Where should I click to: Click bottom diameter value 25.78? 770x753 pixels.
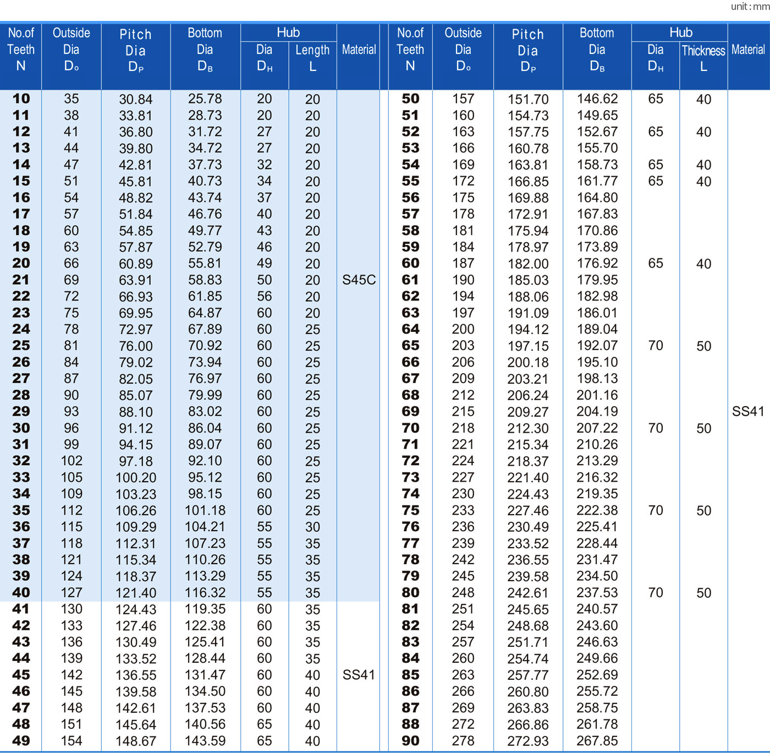tap(205, 99)
